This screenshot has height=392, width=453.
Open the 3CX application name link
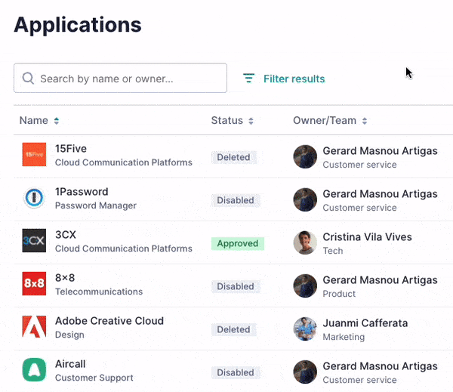coord(66,235)
